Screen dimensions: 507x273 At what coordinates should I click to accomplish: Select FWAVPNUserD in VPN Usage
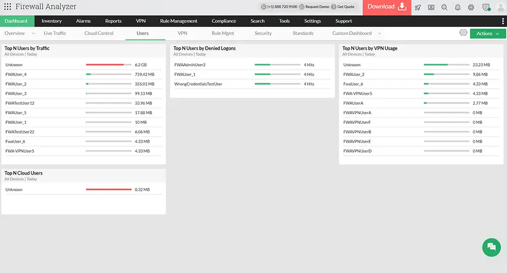357,151
